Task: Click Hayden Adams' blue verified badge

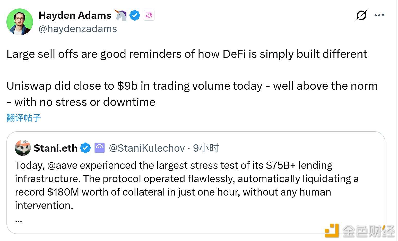Action: (135, 15)
